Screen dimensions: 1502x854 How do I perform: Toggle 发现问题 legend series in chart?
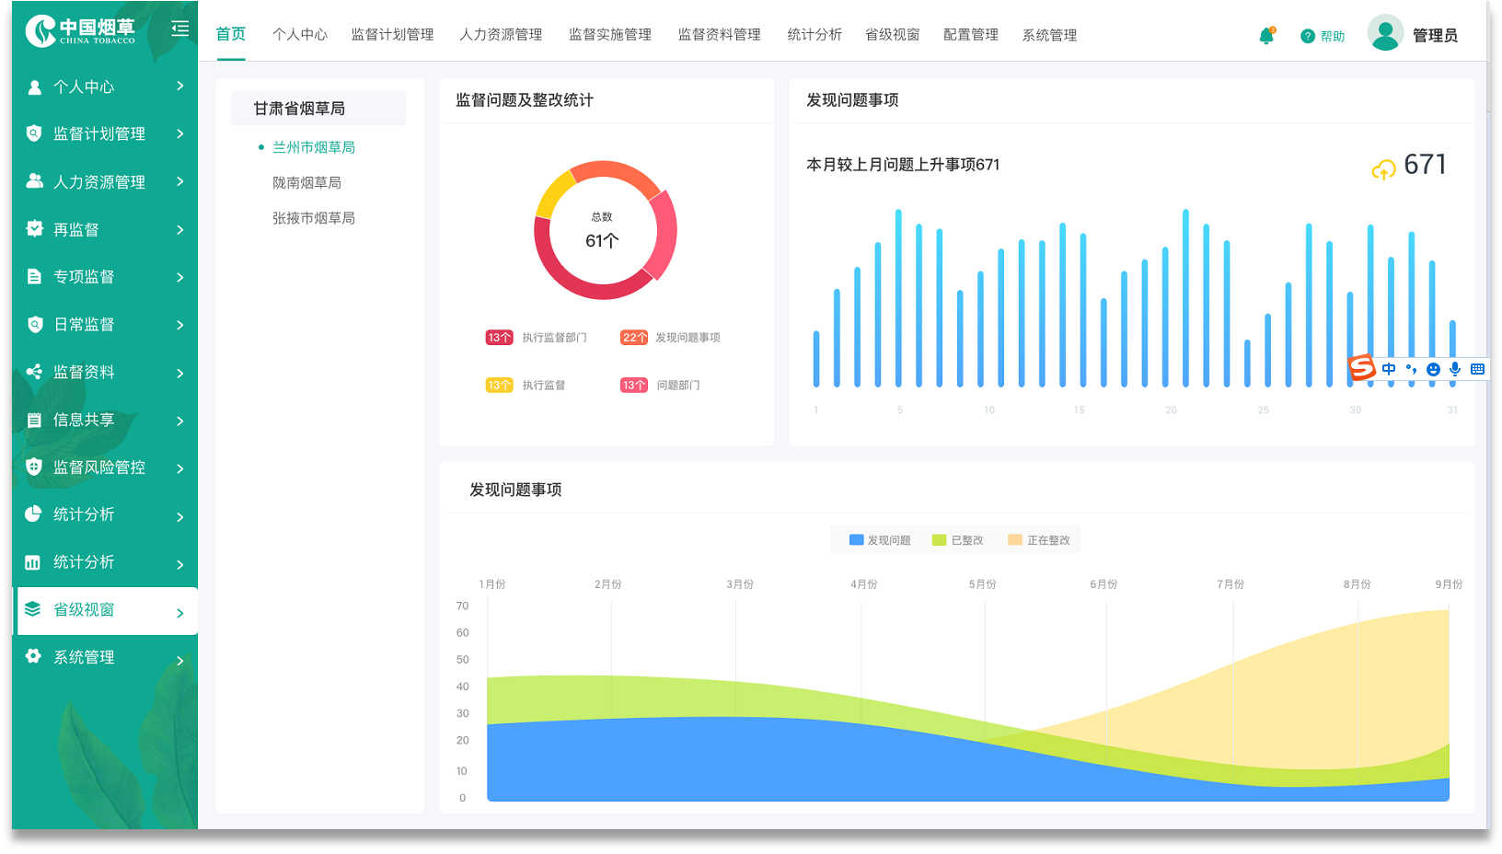[880, 540]
